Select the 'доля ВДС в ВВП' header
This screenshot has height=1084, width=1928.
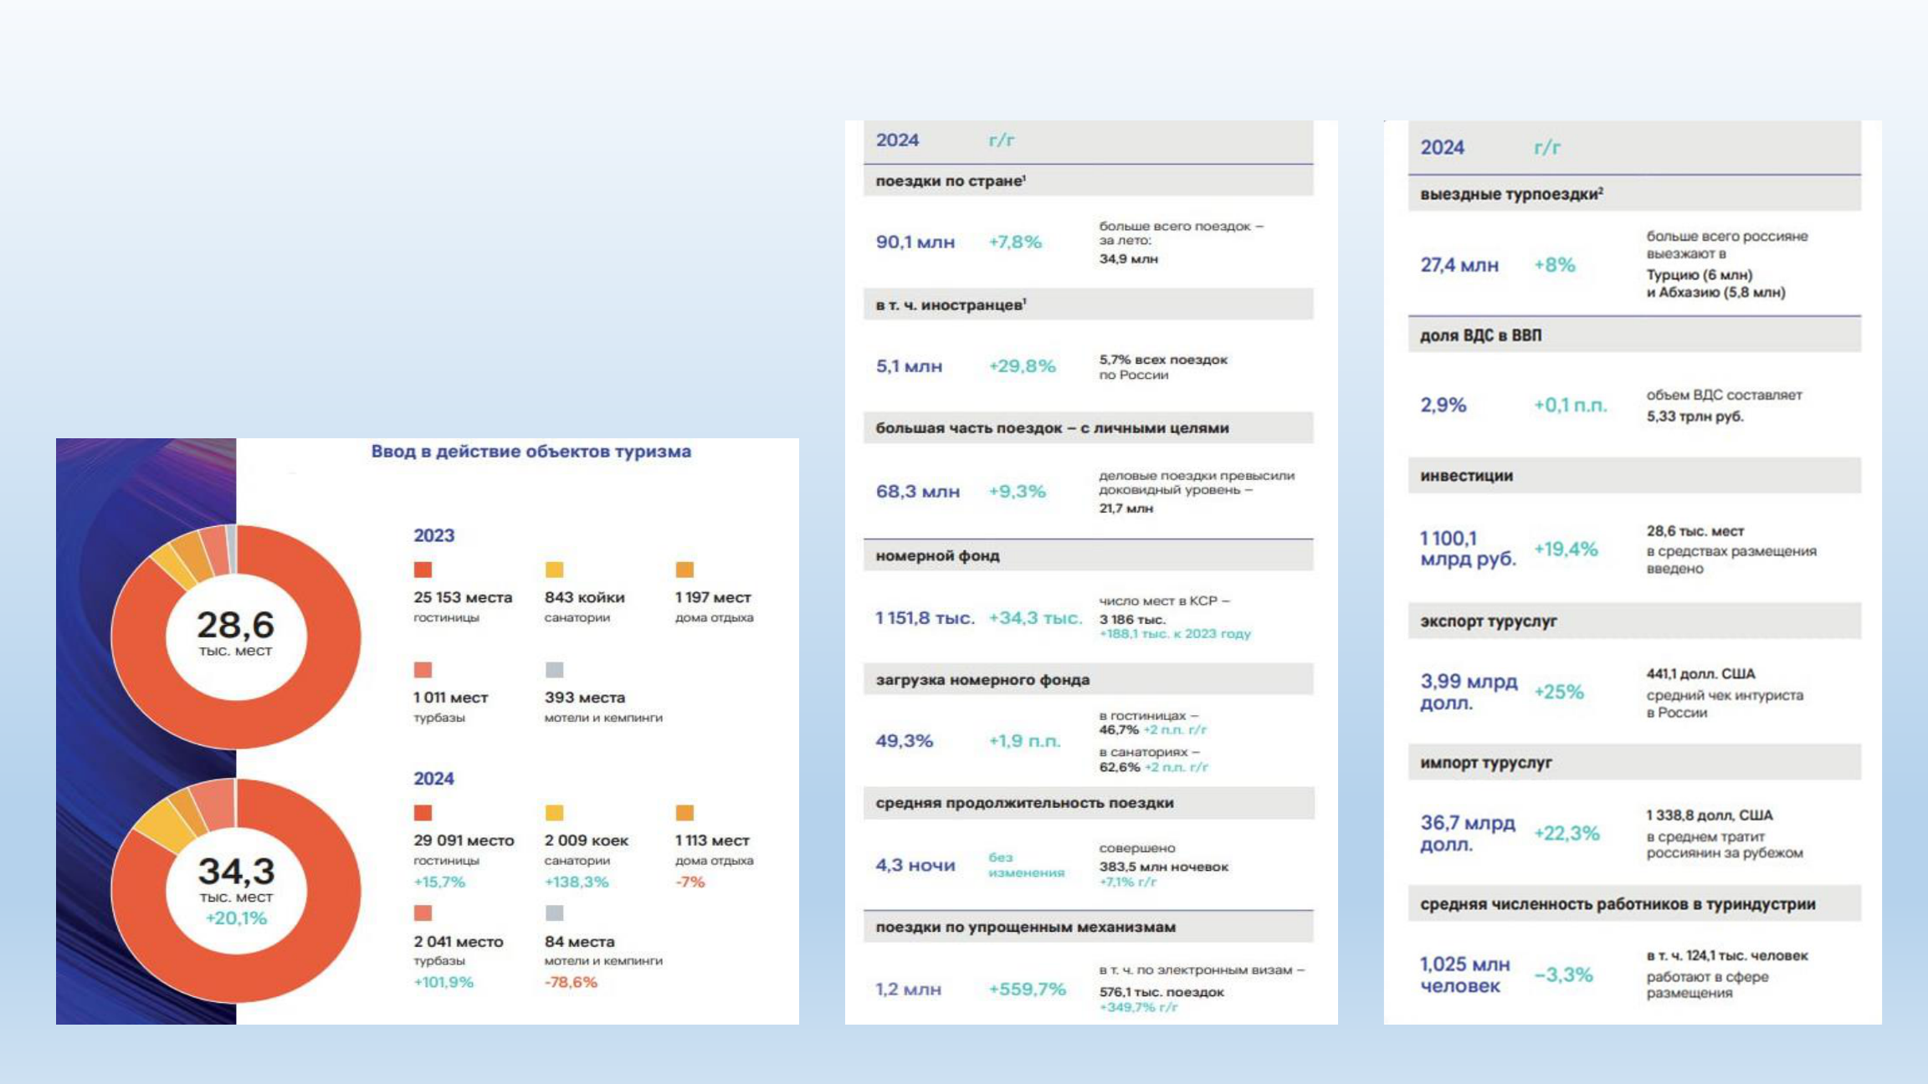click(1480, 335)
